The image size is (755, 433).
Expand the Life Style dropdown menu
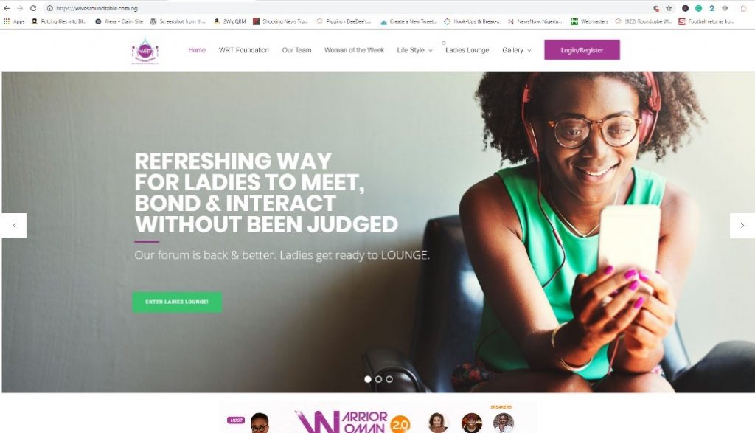[x=414, y=50]
